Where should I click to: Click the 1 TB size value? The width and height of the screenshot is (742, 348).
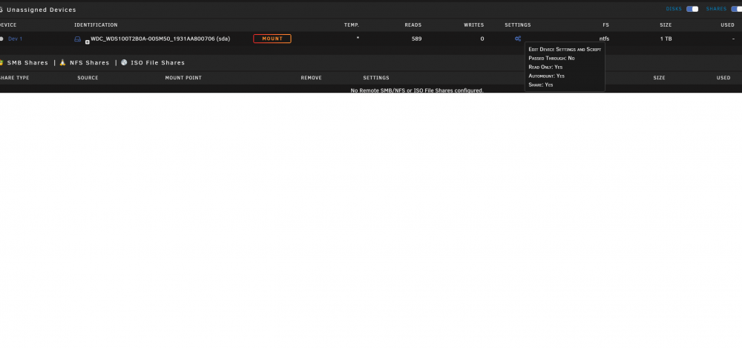click(x=666, y=39)
